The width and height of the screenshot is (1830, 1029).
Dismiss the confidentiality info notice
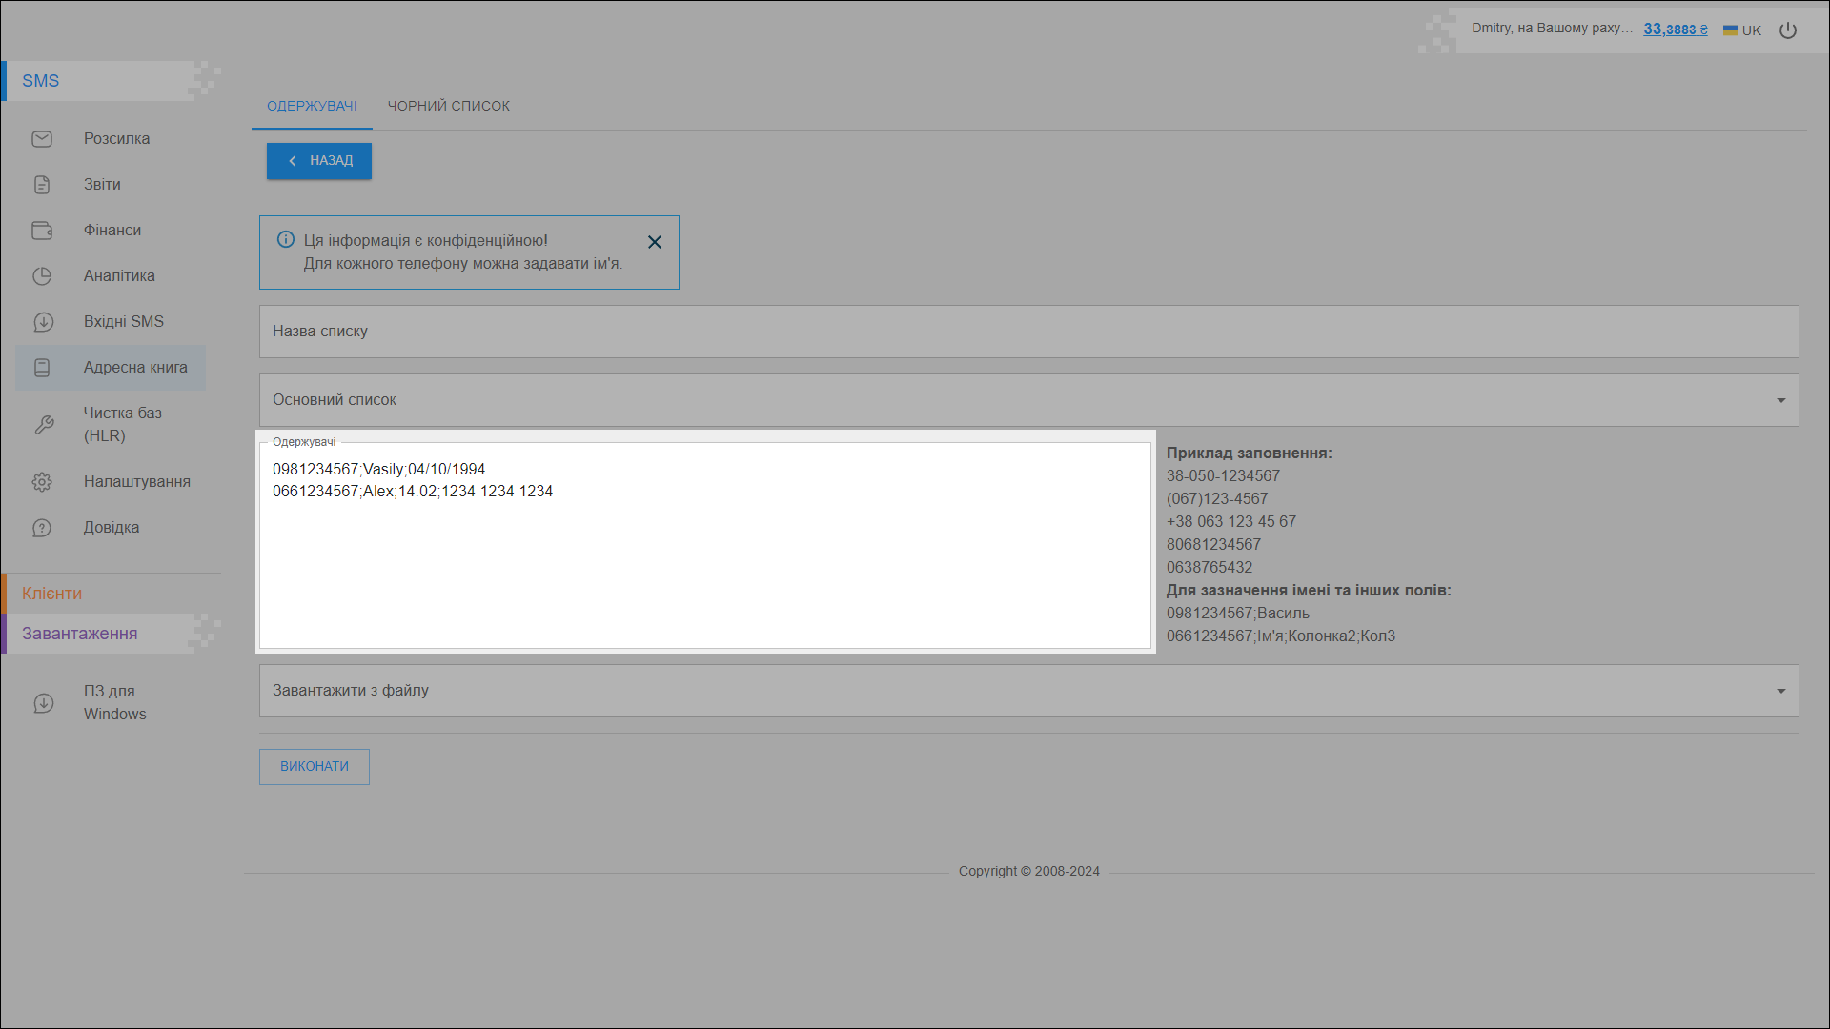pyautogui.click(x=655, y=242)
